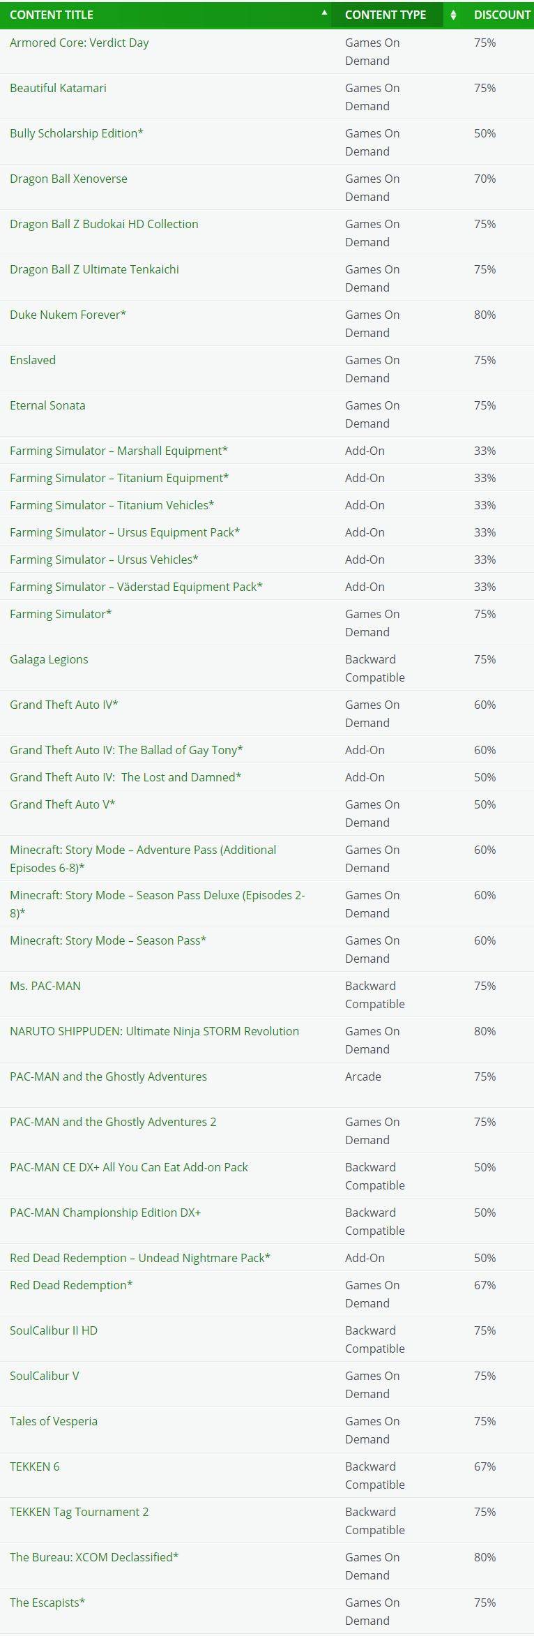Image resolution: width=534 pixels, height=1636 pixels.
Task: Open Armored Core: Verdict Day link
Action: (x=79, y=43)
